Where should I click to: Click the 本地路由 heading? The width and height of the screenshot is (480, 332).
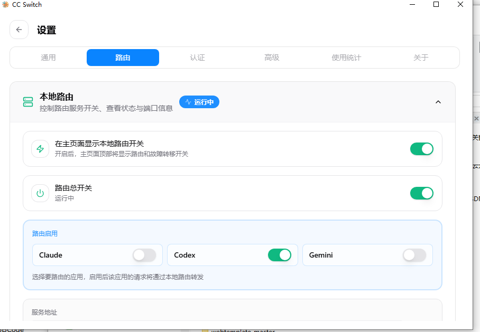(x=57, y=97)
